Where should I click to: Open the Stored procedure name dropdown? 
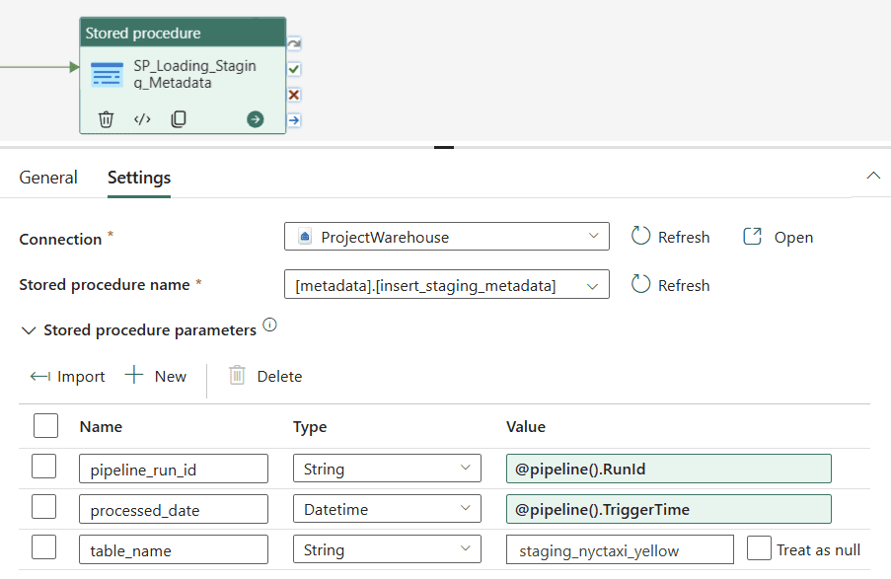click(447, 285)
